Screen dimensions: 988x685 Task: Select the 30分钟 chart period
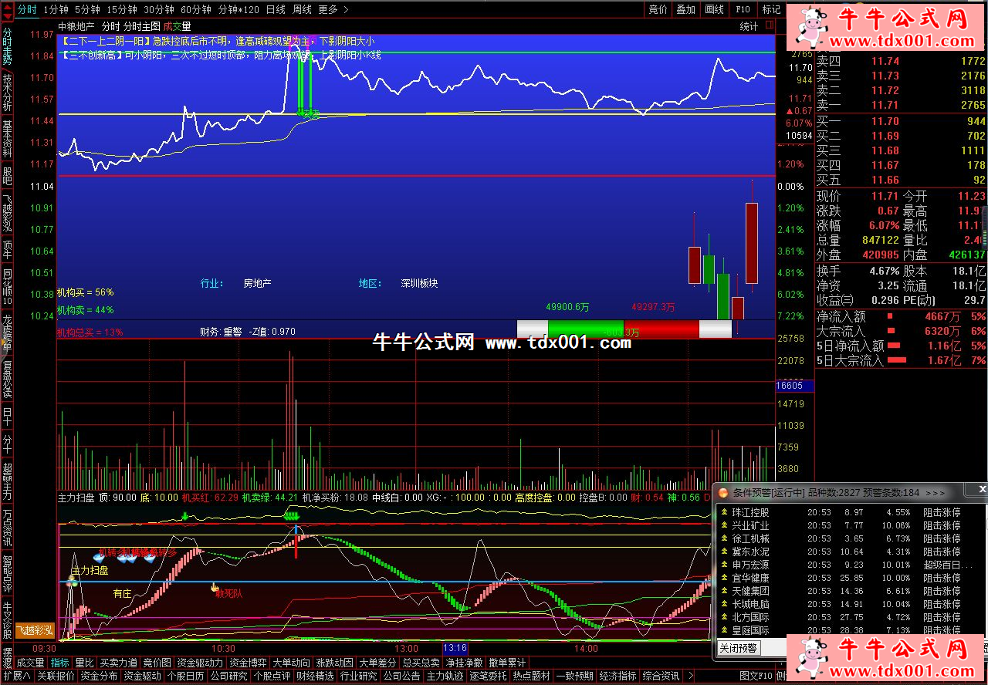[159, 9]
